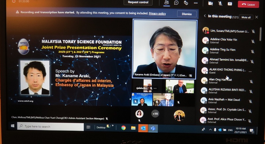Click muted mic icon beside Adeline Chia Yoke Yin

[253, 41]
